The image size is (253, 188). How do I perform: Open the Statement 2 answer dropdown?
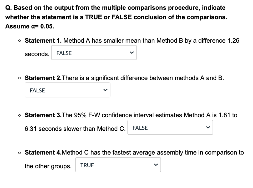click(67, 90)
